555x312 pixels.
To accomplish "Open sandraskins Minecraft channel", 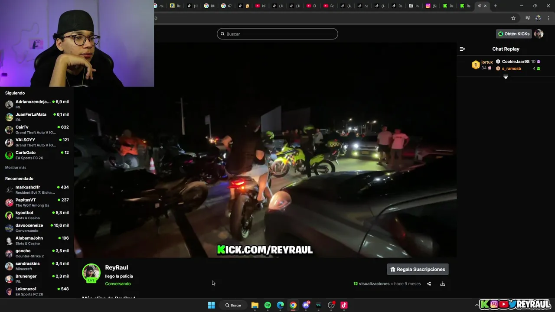I will pos(37,266).
